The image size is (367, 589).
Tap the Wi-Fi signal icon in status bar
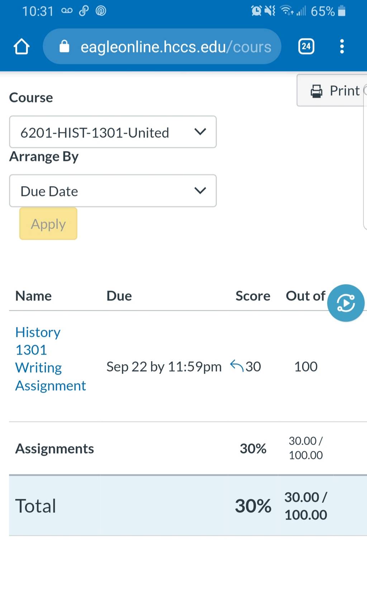pyautogui.click(x=287, y=11)
